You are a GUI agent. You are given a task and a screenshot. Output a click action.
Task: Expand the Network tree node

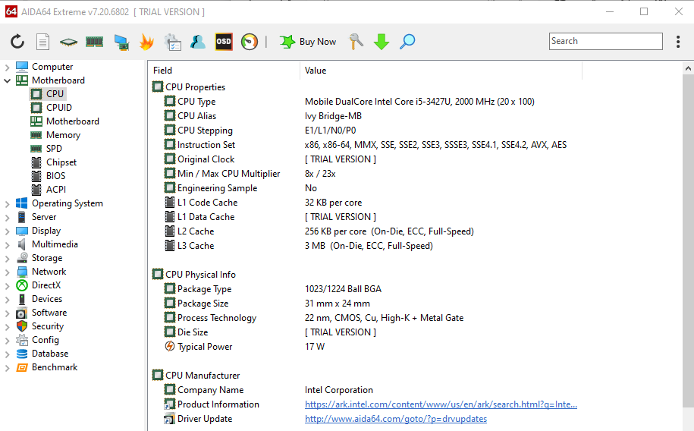[x=7, y=272]
